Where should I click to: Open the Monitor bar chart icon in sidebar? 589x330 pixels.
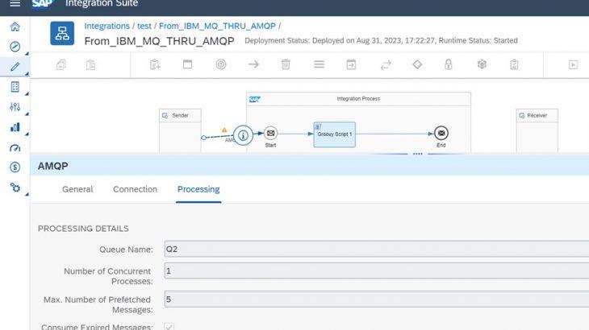click(x=15, y=127)
